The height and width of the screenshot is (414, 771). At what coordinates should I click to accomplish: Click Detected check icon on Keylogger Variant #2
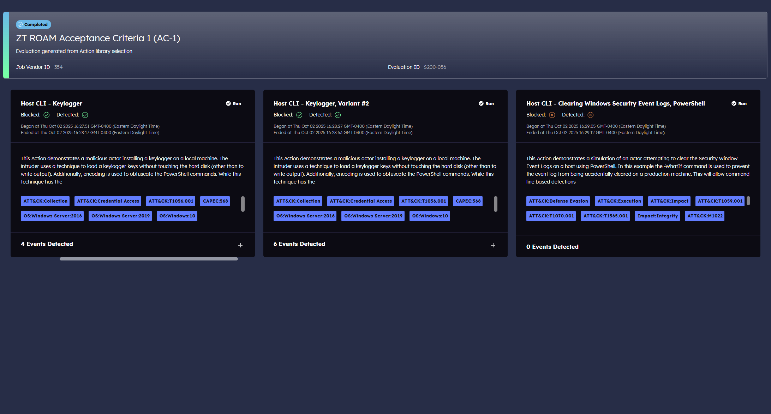tap(338, 115)
